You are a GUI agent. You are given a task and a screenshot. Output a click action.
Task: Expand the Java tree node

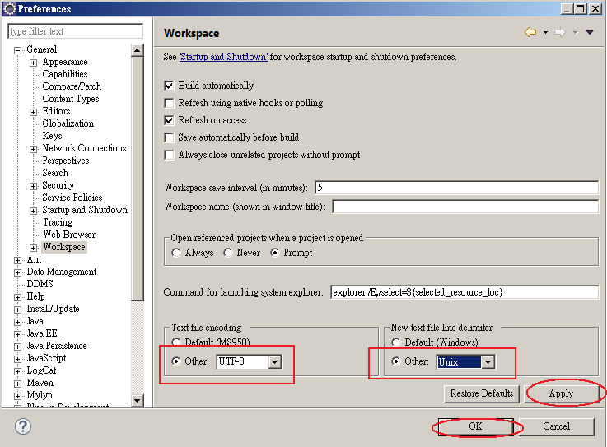click(x=18, y=321)
